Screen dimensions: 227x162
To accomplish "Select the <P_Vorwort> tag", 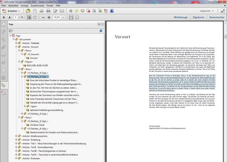I will click(x=33, y=54).
